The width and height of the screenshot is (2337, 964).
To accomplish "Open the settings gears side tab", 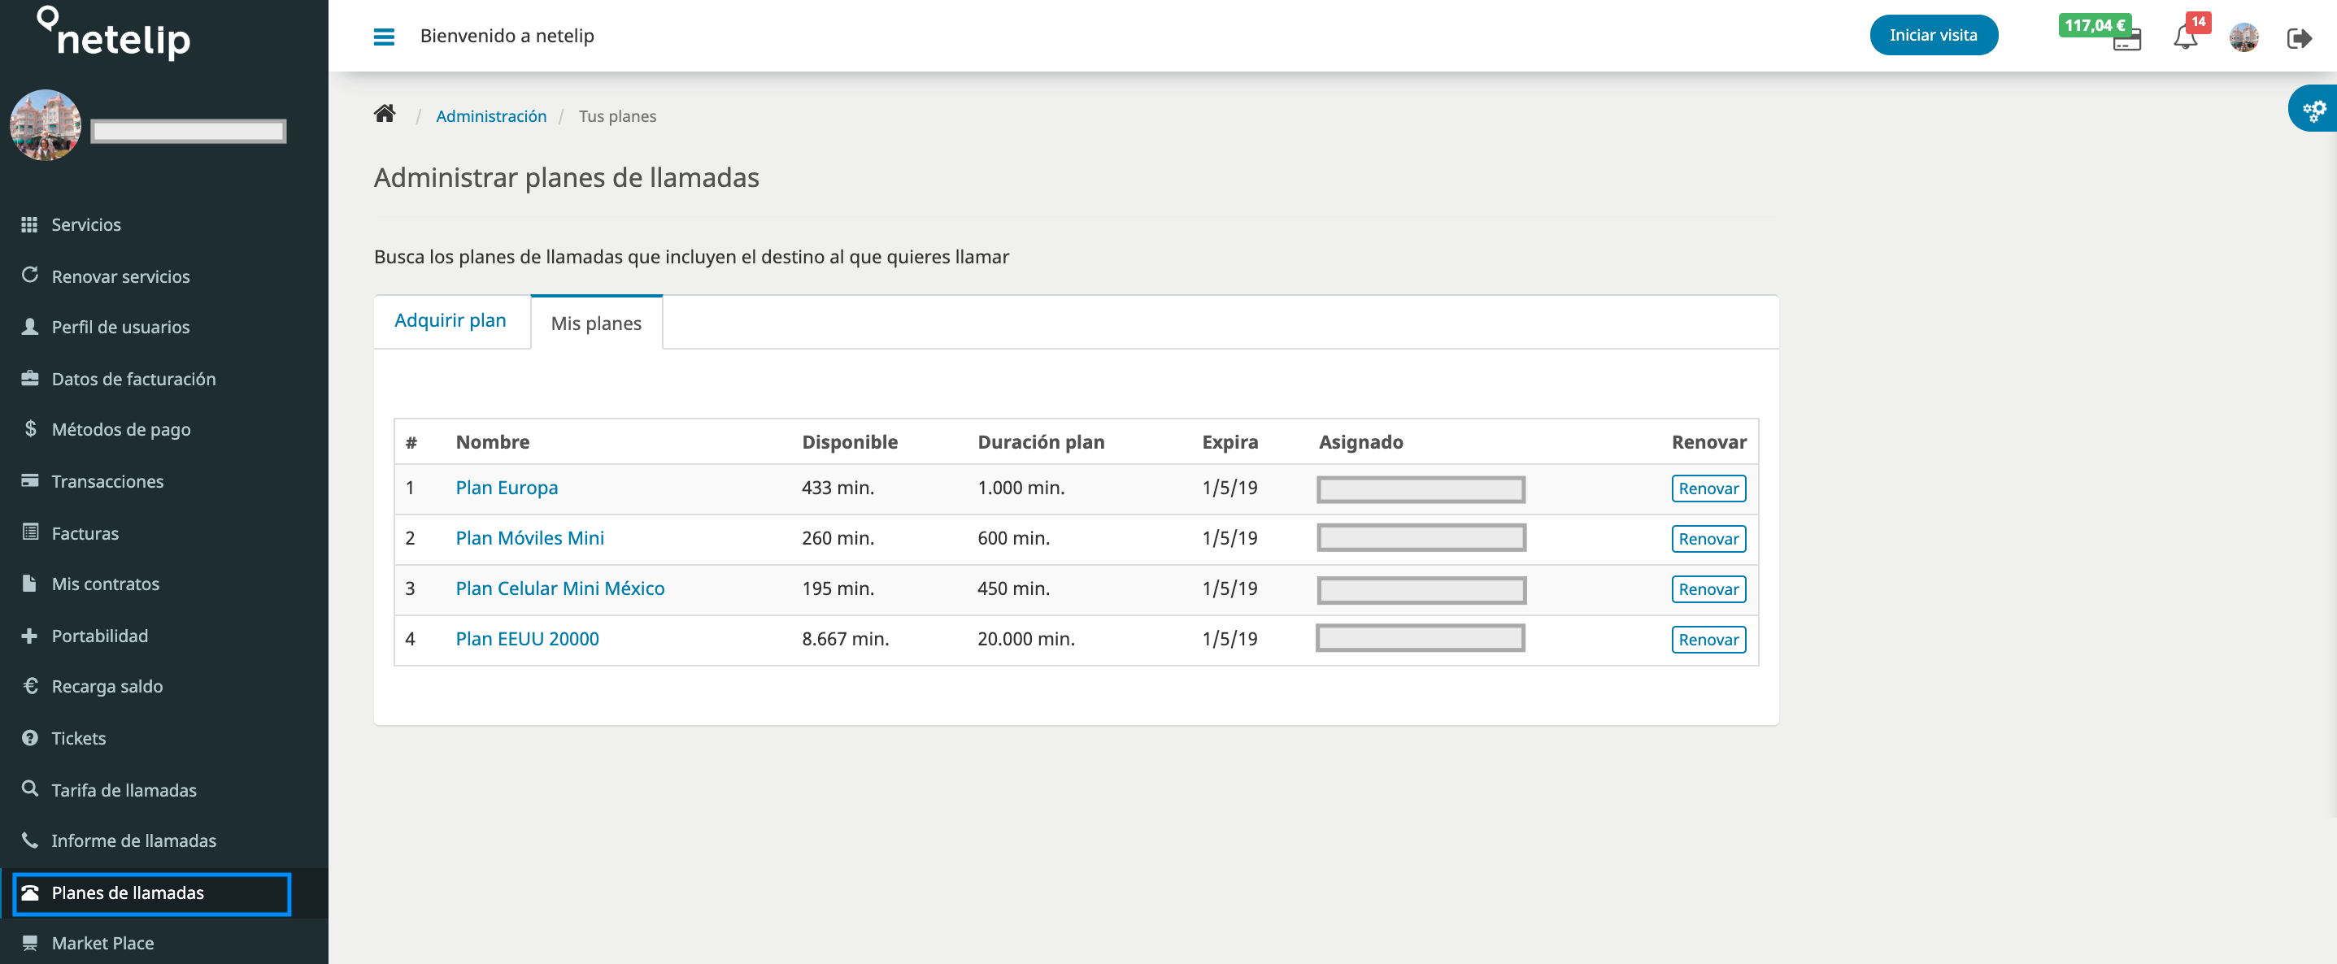I will coord(2313,110).
